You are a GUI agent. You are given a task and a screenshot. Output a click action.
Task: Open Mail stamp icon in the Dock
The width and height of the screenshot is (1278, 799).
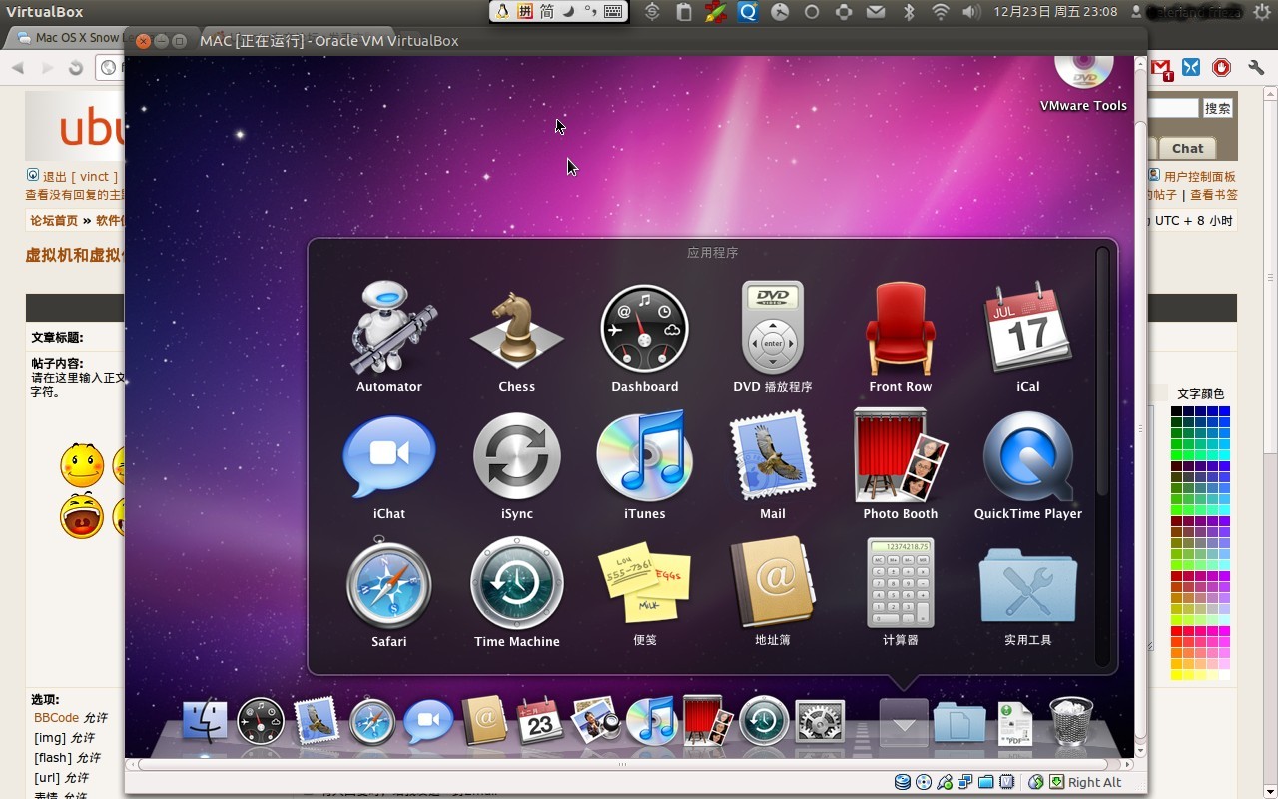point(317,721)
